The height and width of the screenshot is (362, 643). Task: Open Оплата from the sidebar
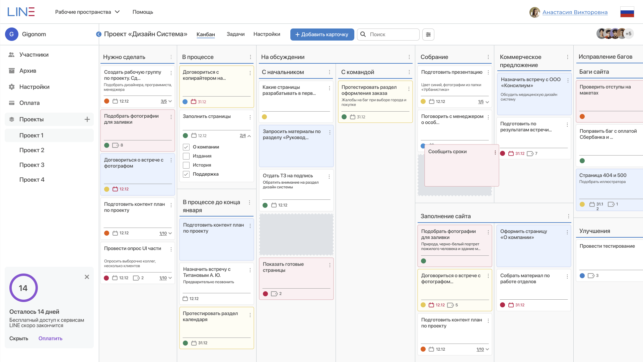pos(29,103)
